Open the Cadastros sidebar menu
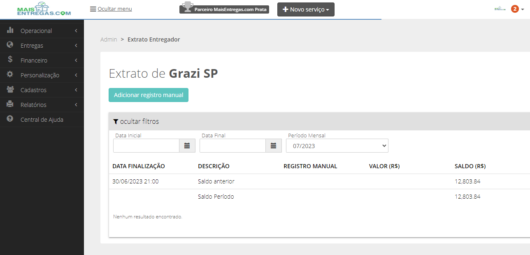Screen dimensions: 530x255 click(42, 90)
